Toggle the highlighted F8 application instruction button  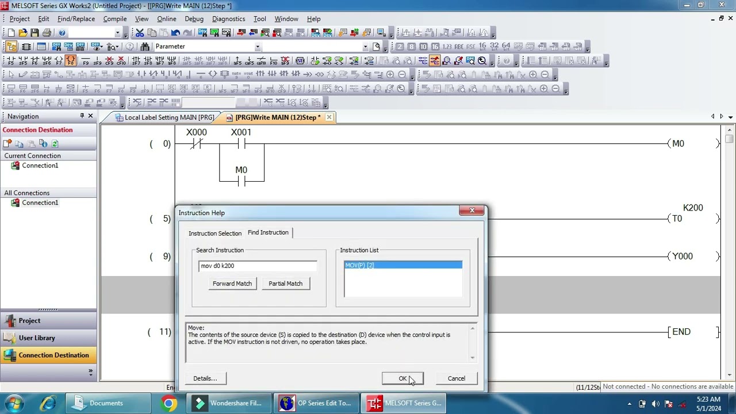pos(70,60)
